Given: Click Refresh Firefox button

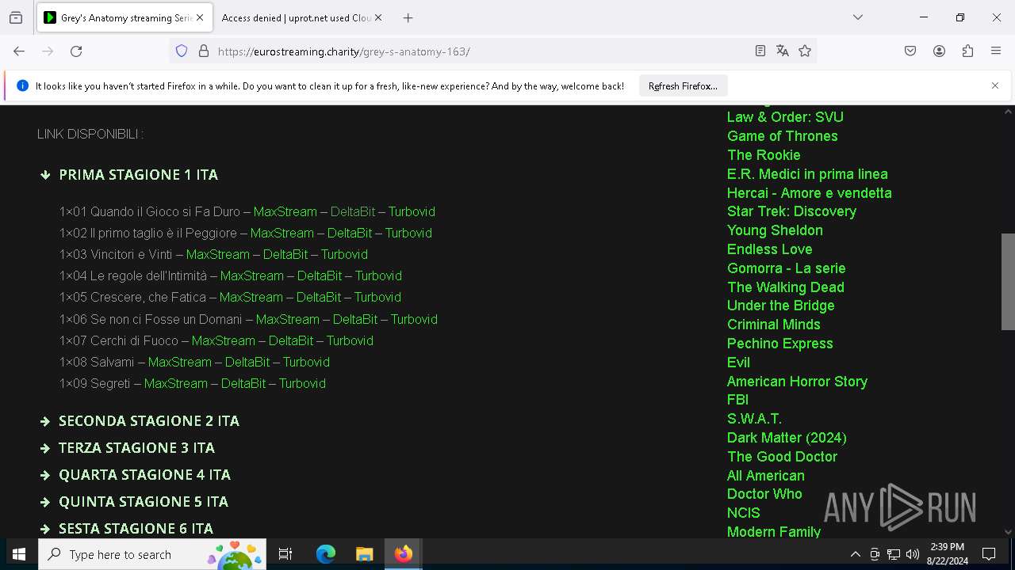Looking at the screenshot, I should (x=683, y=86).
